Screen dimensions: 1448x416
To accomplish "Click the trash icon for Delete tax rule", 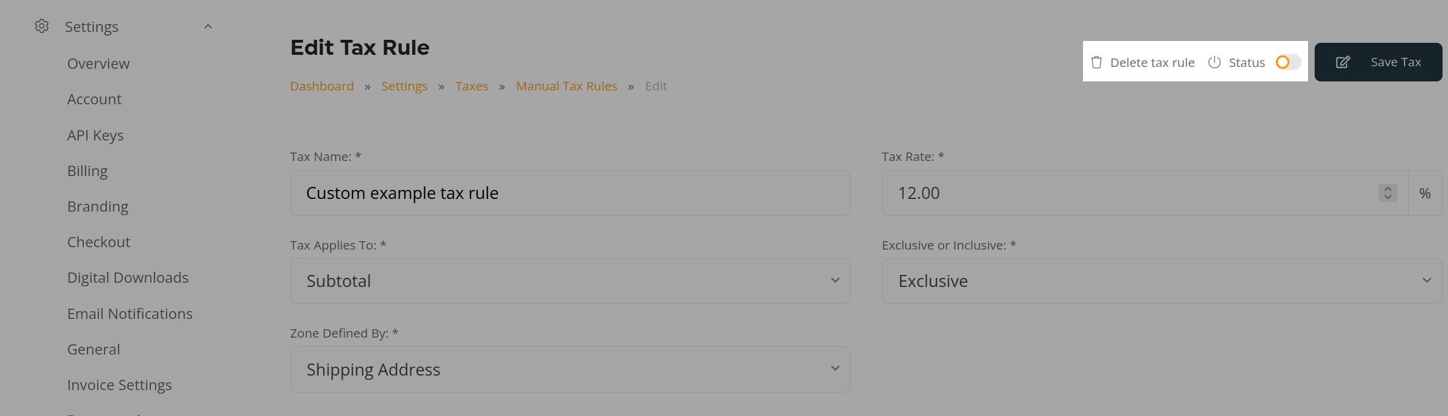I will click(x=1096, y=63).
